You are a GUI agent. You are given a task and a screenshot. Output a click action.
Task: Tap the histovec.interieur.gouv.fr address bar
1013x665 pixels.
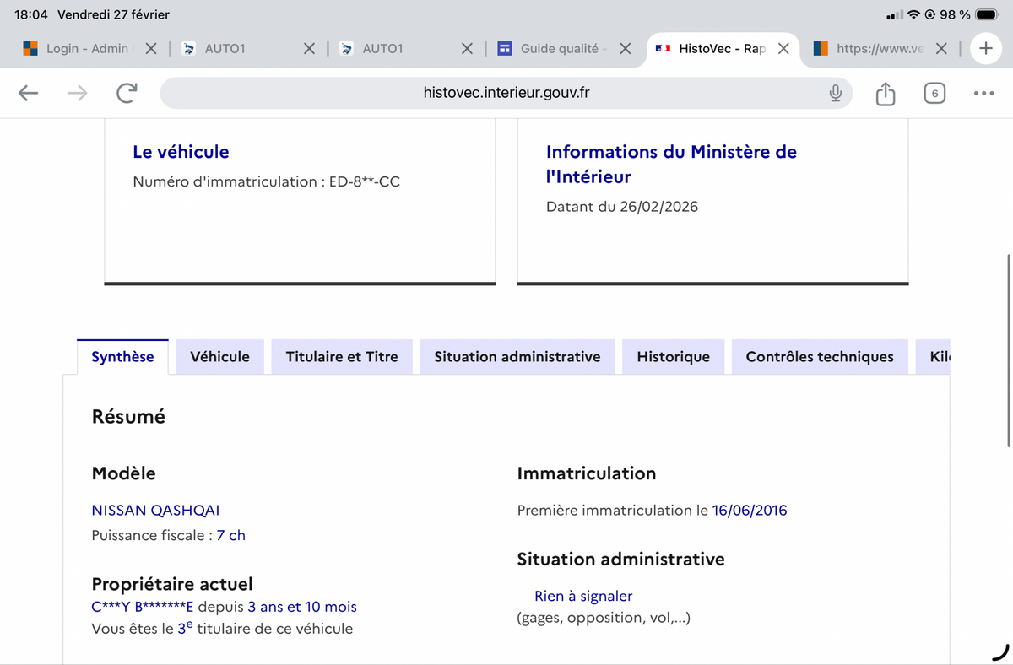(506, 94)
